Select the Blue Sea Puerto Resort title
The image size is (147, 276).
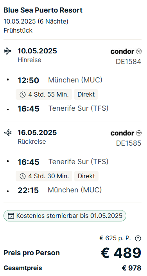[43, 10]
